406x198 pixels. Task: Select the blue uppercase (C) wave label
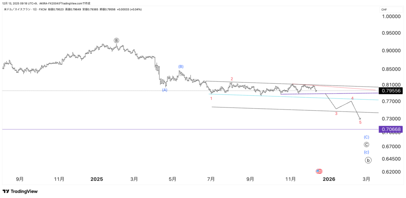click(366, 137)
